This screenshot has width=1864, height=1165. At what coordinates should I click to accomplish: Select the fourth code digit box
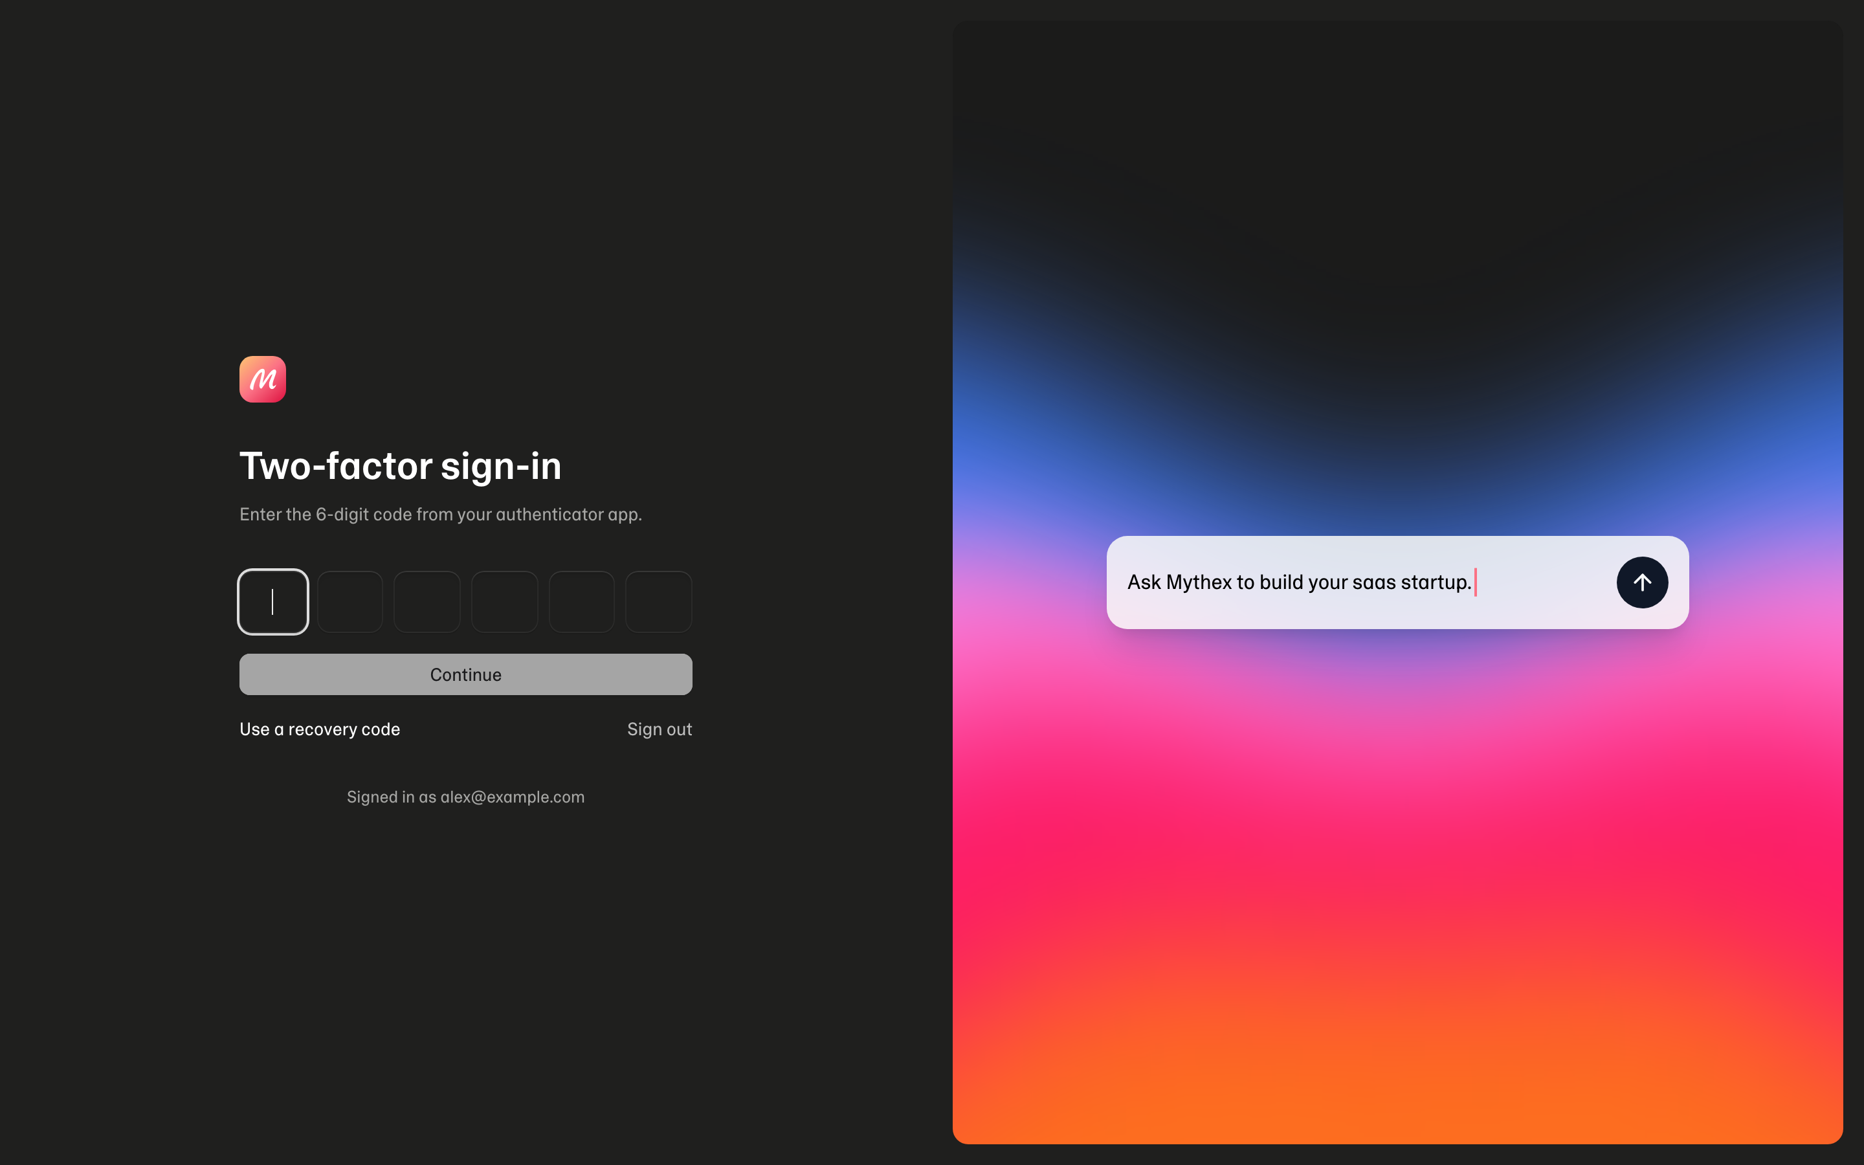pyautogui.click(x=505, y=602)
